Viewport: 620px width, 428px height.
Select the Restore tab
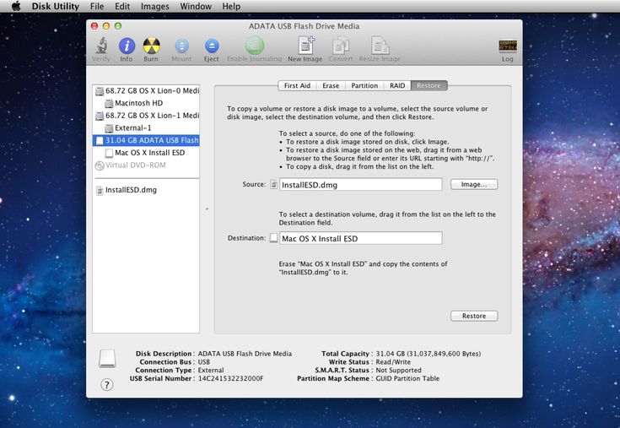point(429,85)
